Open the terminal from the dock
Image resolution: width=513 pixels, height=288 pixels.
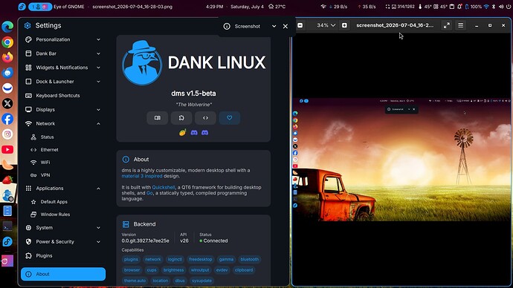pos(7,226)
